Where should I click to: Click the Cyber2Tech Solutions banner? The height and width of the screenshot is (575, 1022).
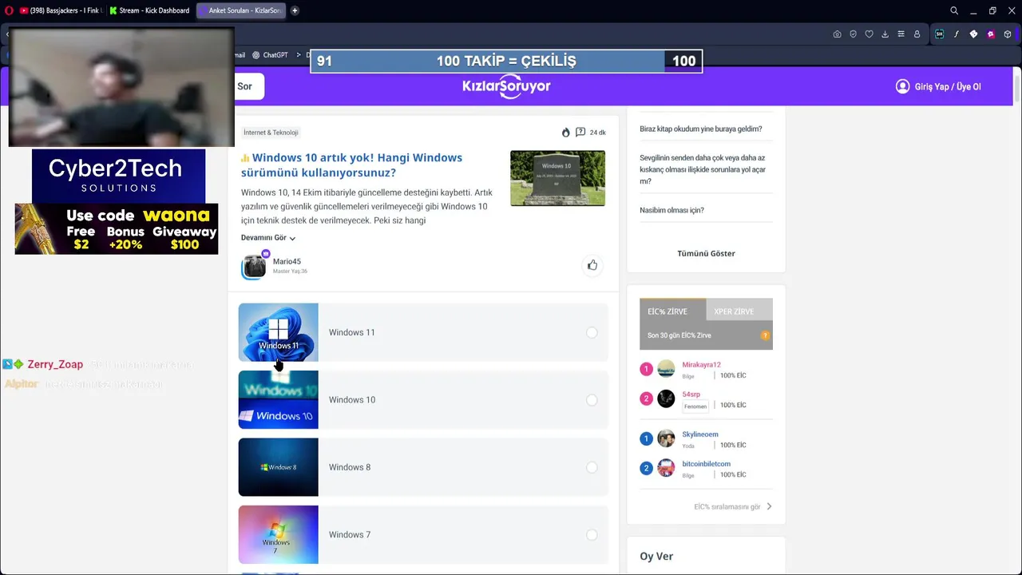pos(118,176)
